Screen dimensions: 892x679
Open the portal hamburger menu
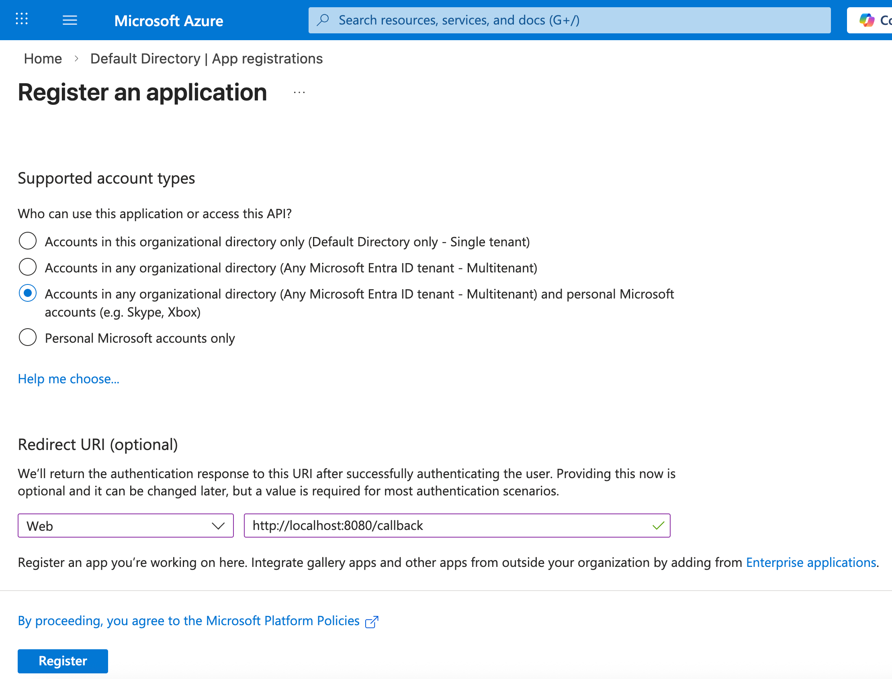(70, 20)
